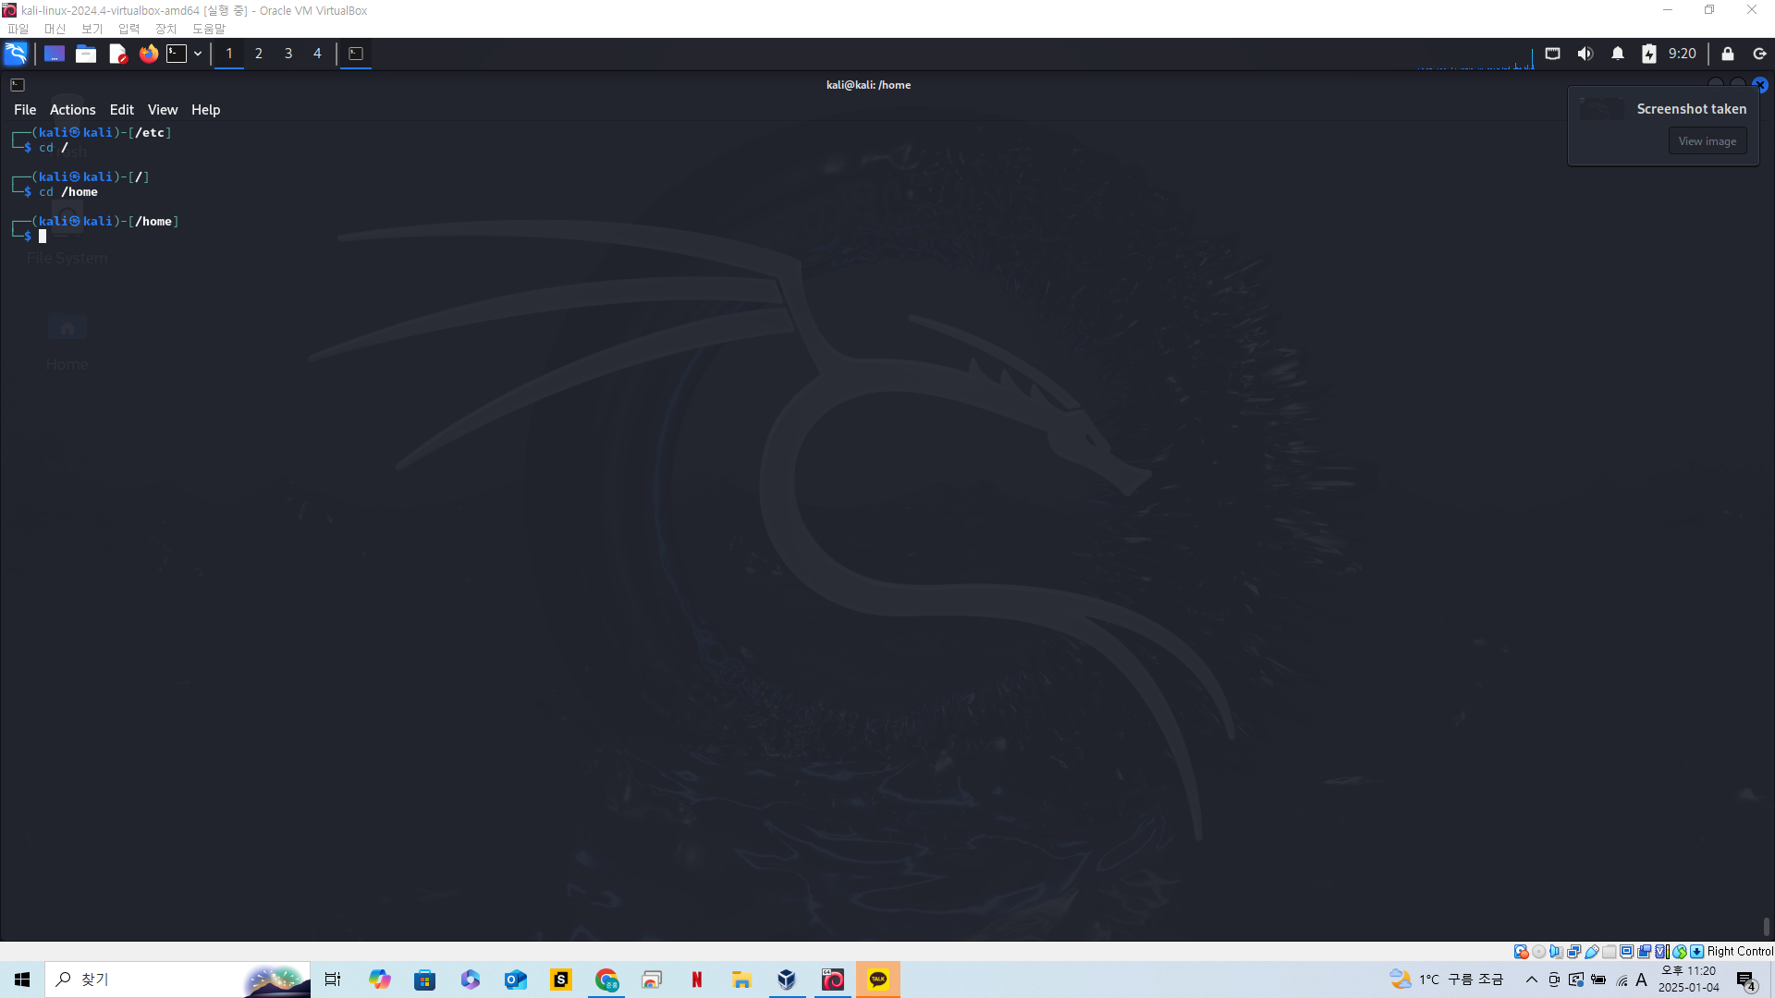Launch the text editor panel icon

(117, 54)
